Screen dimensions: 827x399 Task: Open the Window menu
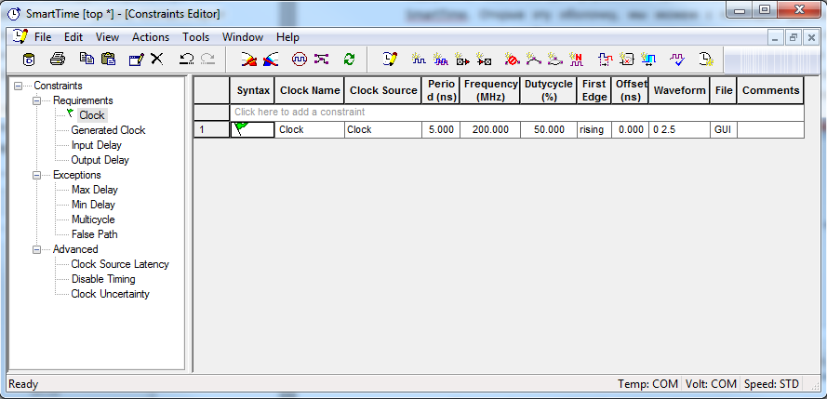pos(243,37)
